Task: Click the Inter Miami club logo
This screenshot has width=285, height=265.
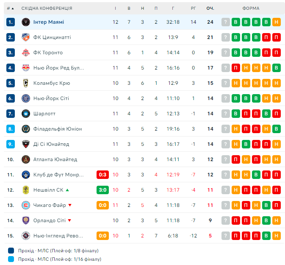Action: click(x=25, y=22)
